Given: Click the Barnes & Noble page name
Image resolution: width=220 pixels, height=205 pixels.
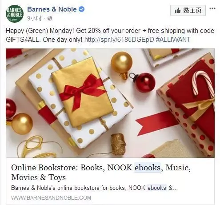Looking at the screenshot, I should pos(52,9).
